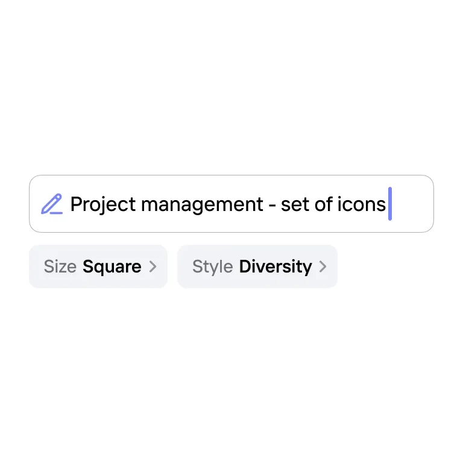Screen dimensions: 463x463
Task: Select the bold "Square" text
Action: point(112,267)
